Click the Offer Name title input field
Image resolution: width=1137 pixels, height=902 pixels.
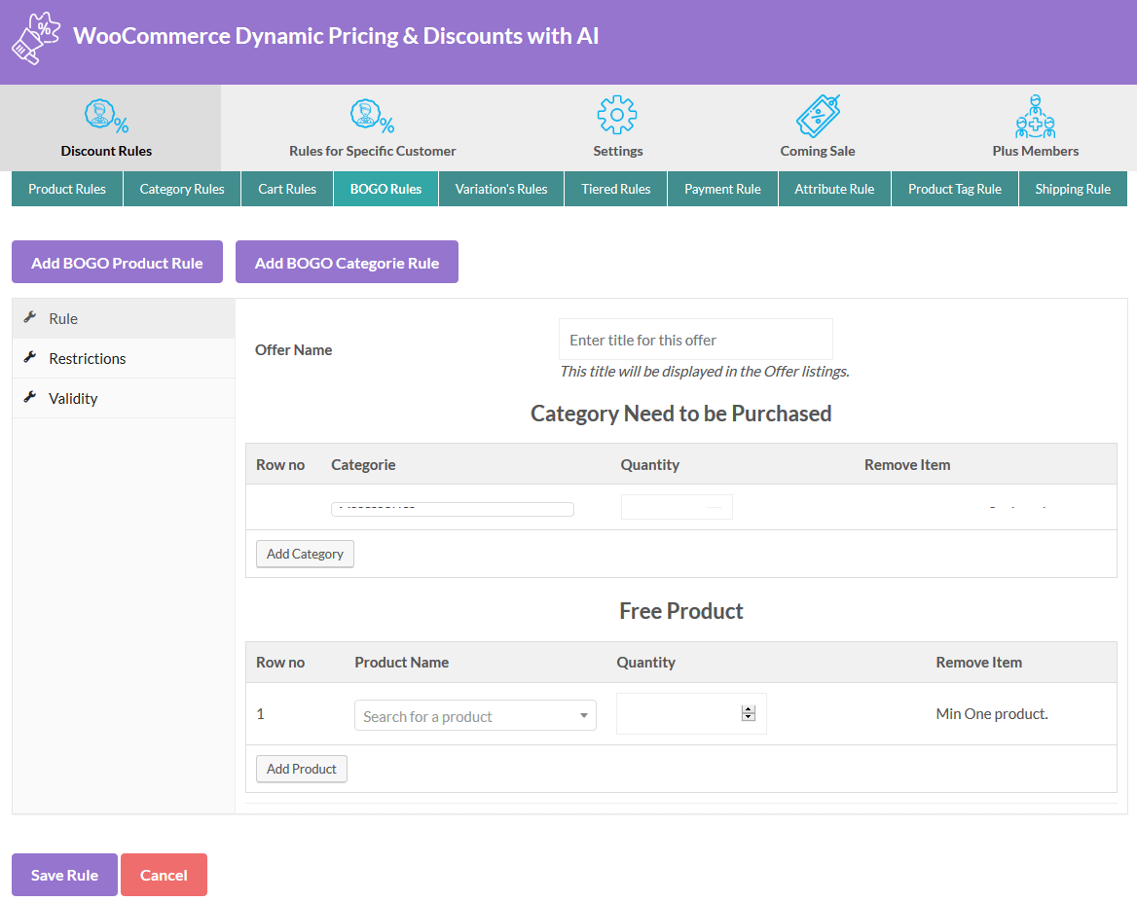point(694,340)
